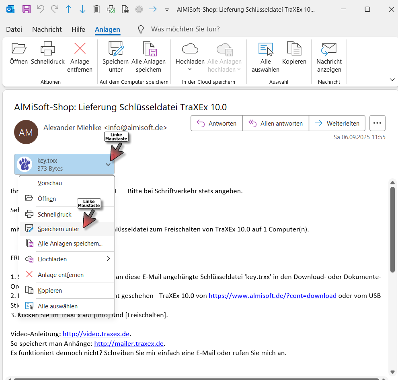398x380 pixels.
Task: Click the message body vertical scrollbar
Action: tap(392, 229)
